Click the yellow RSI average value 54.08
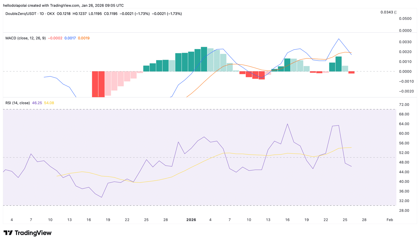The height and width of the screenshot is (242, 420). (49, 103)
